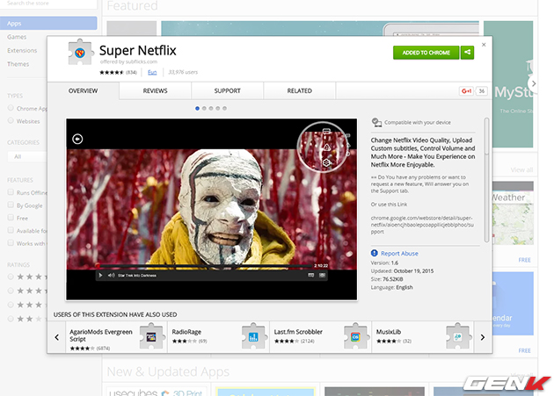Click the circular magnified settings overlay
Viewport: 554px width, 396px height.
[x=322, y=147]
